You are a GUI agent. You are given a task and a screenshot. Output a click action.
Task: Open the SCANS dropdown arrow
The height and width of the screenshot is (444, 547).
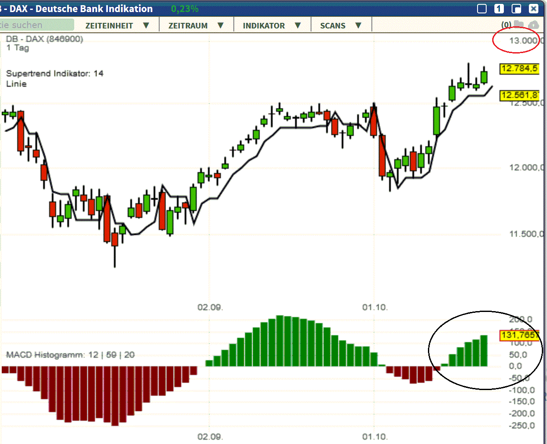point(358,25)
